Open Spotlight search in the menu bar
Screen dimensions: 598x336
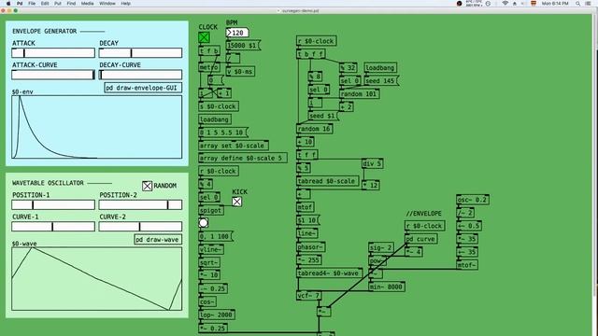point(578,4)
